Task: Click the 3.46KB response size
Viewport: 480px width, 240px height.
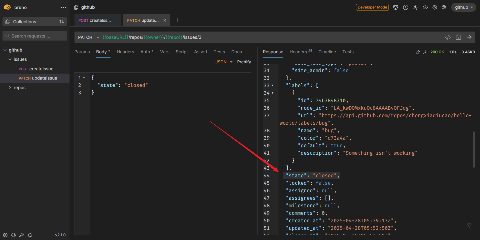Action: [468, 52]
